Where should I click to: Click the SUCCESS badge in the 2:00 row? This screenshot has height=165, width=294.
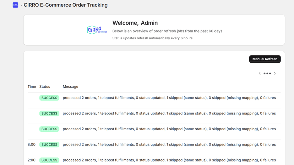[x=49, y=160]
